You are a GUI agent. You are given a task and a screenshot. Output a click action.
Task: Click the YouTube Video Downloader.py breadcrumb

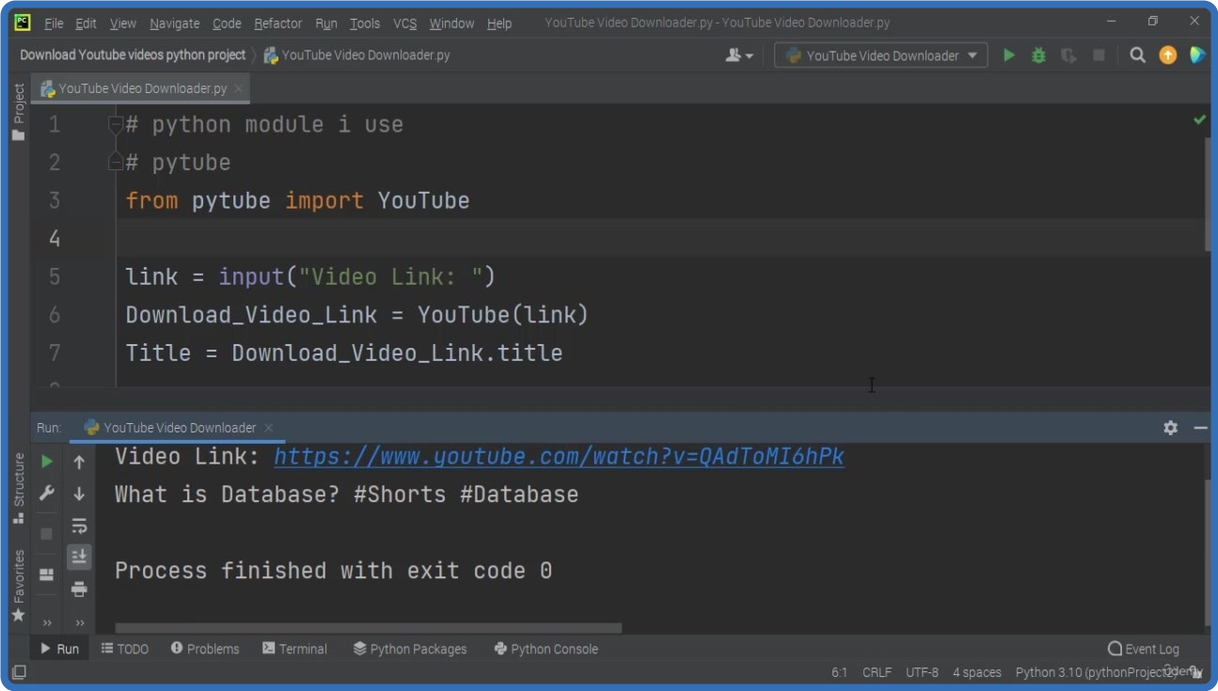pyautogui.click(x=357, y=55)
